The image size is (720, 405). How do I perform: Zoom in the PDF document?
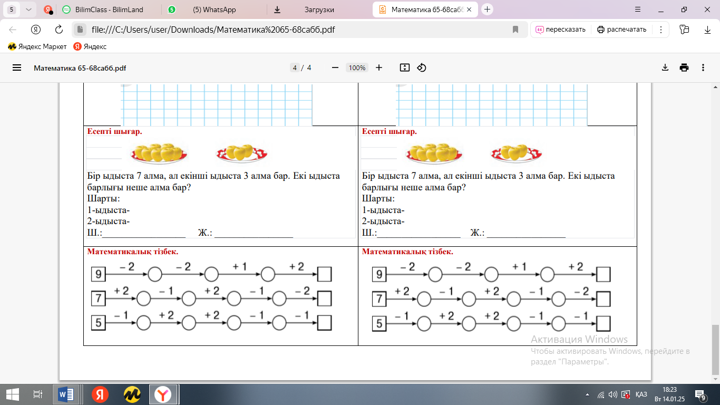(x=378, y=67)
